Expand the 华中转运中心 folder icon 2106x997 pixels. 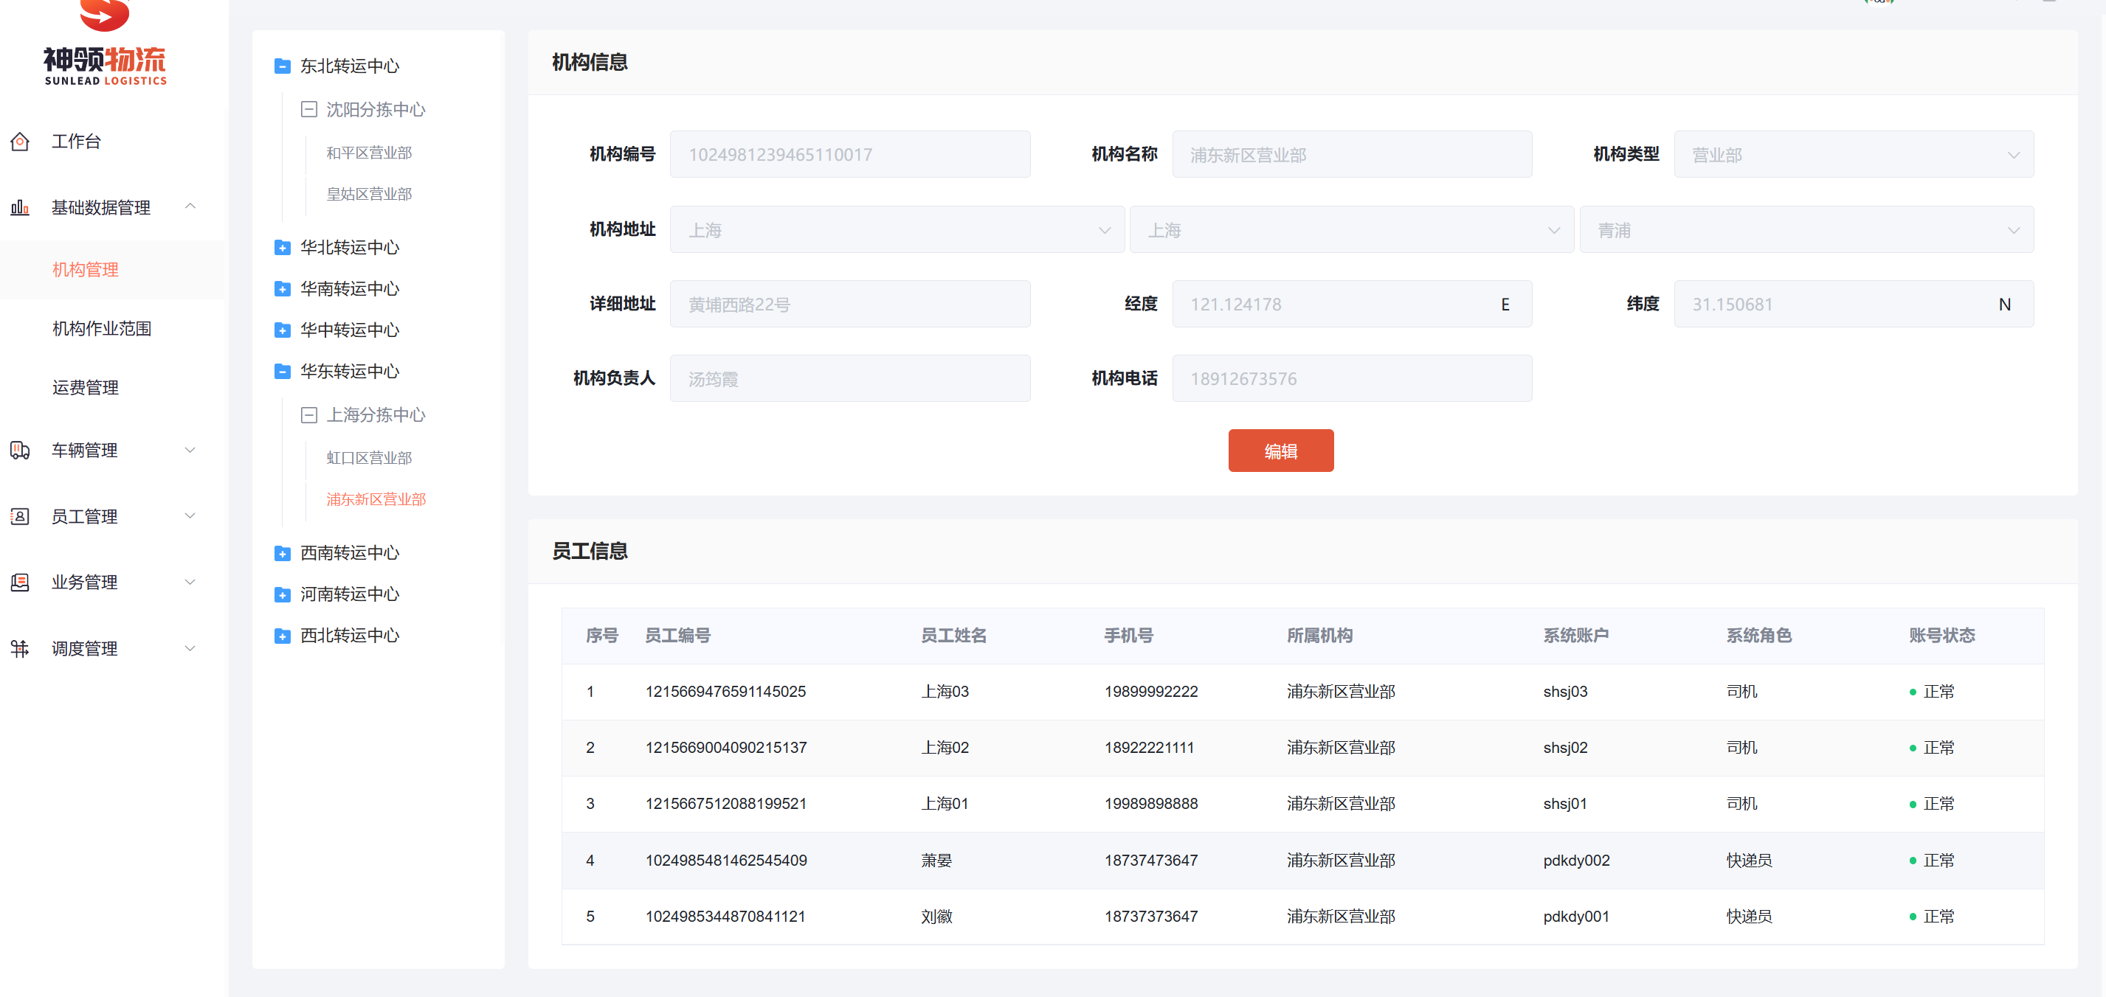pyautogui.click(x=282, y=330)
